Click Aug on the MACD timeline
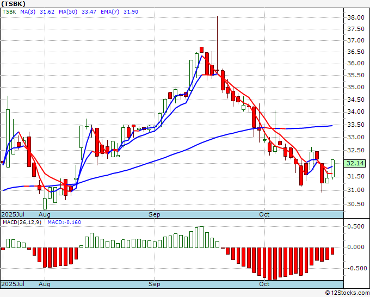The height and width of the screenshot is (297, 370). tap(45, 284)
